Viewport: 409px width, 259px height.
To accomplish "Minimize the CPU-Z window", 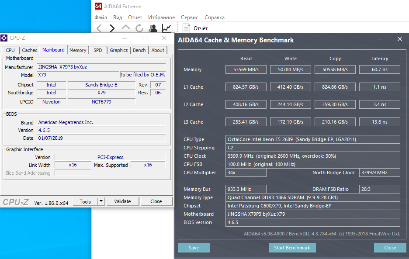I will pos(125,38).
